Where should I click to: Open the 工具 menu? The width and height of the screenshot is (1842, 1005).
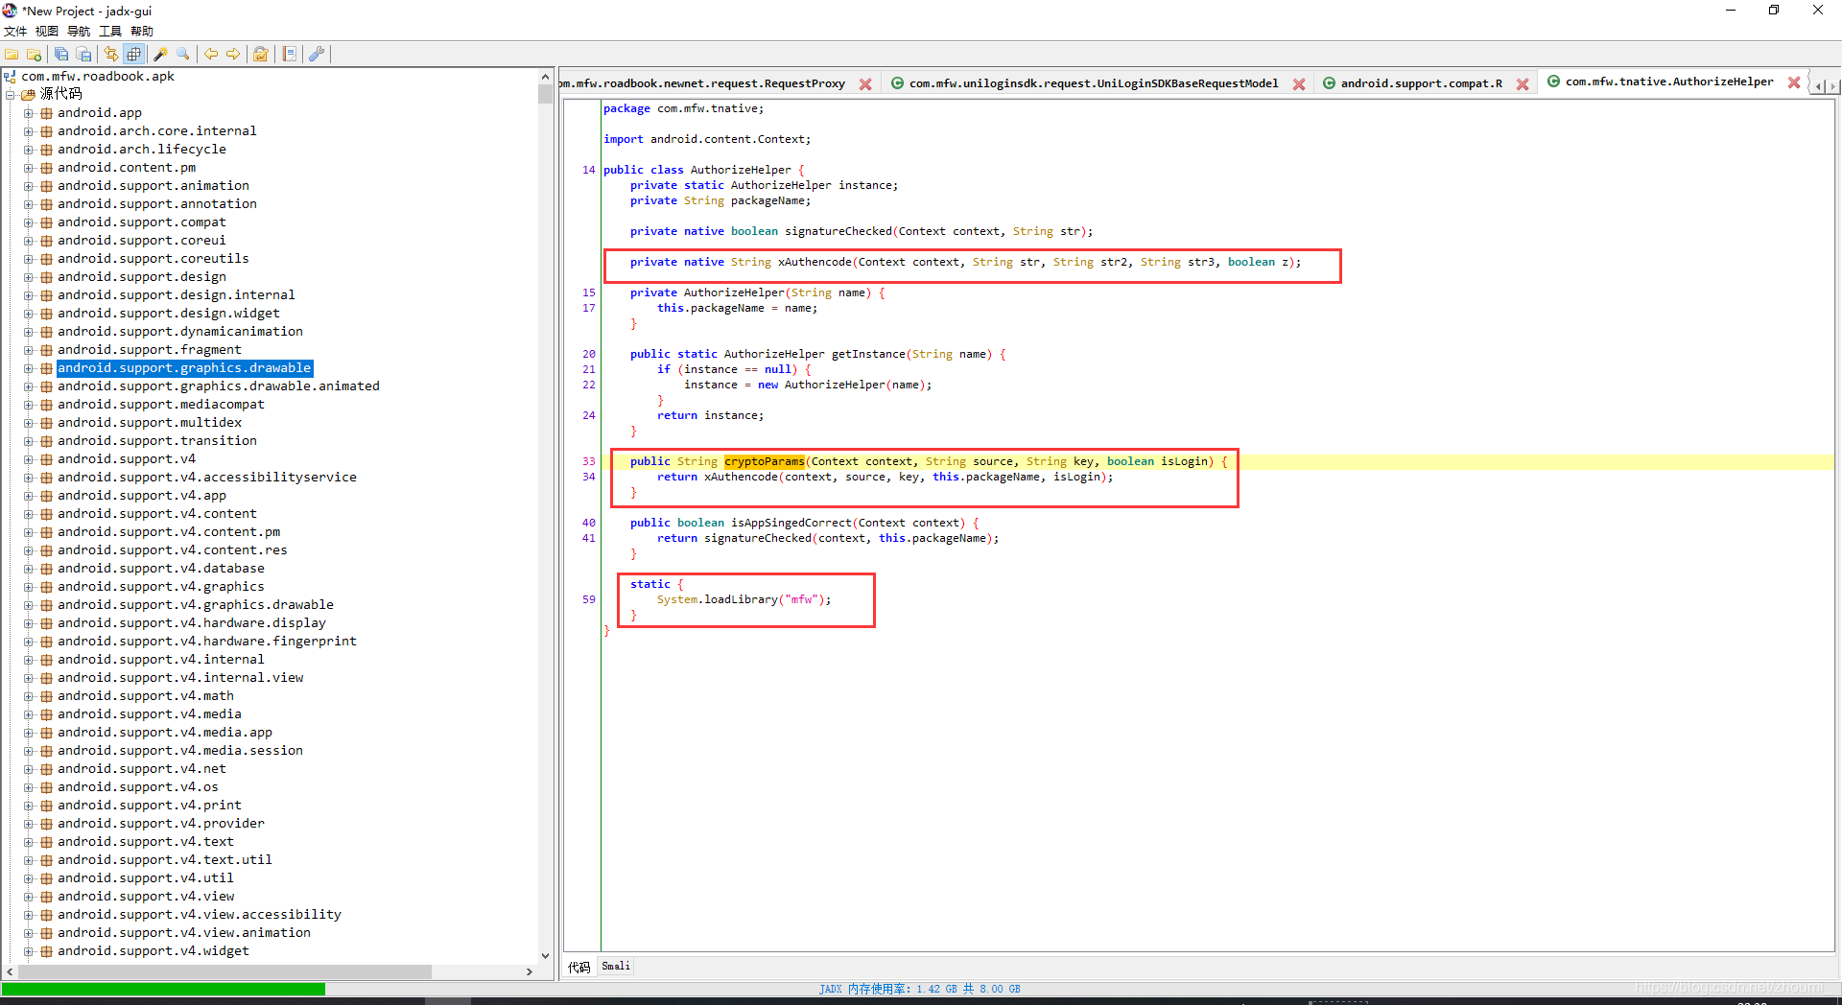pos(110,32)
